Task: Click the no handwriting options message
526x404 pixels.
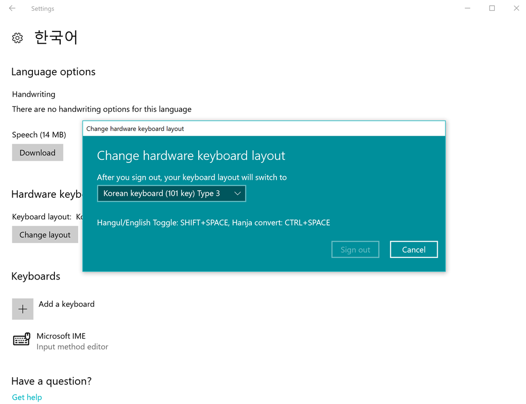Action: [102, 109]
